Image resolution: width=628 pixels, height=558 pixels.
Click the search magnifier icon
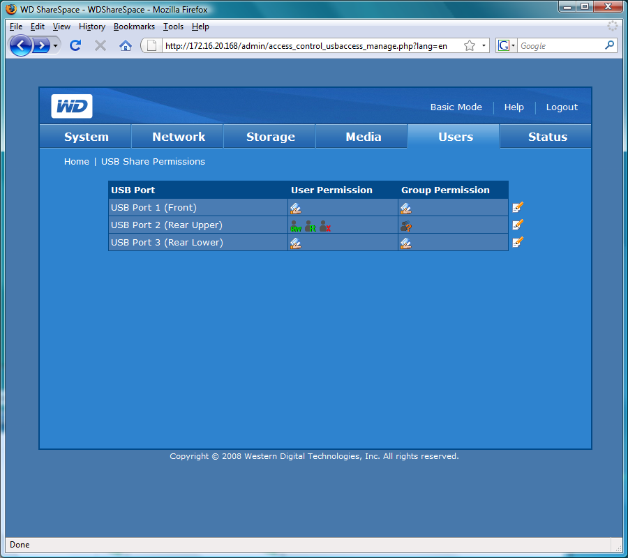point(610,45)
